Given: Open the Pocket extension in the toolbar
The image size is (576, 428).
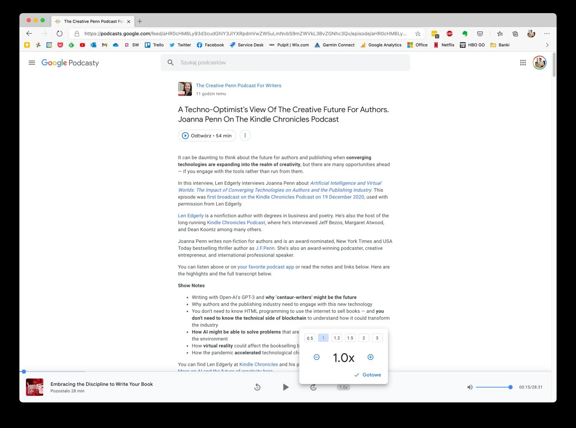Looking at the screenshot, I should pos(480,34).
